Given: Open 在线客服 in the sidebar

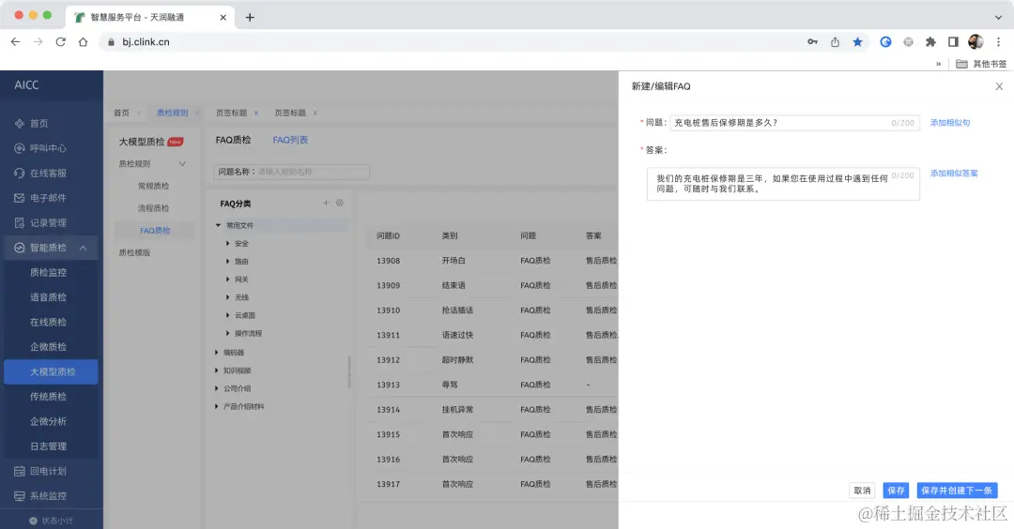Looking at the screenshot, I should pyautogui.click(x=49, y=174).
